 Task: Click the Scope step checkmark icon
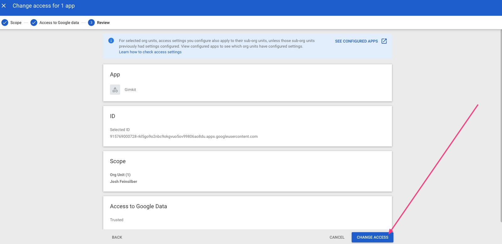5,23
